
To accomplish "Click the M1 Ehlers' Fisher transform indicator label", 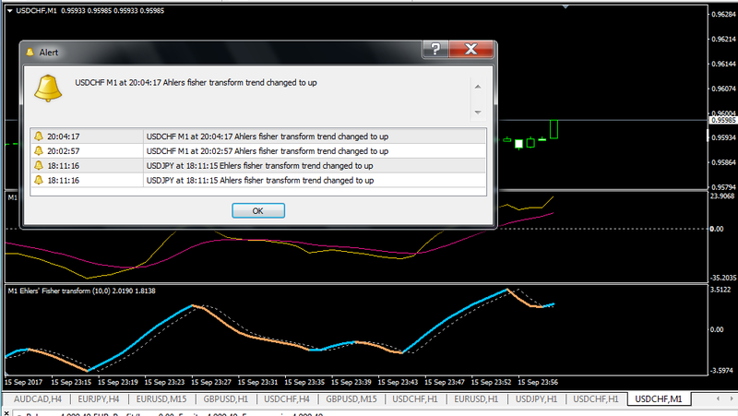I will [x=81, y=291].
